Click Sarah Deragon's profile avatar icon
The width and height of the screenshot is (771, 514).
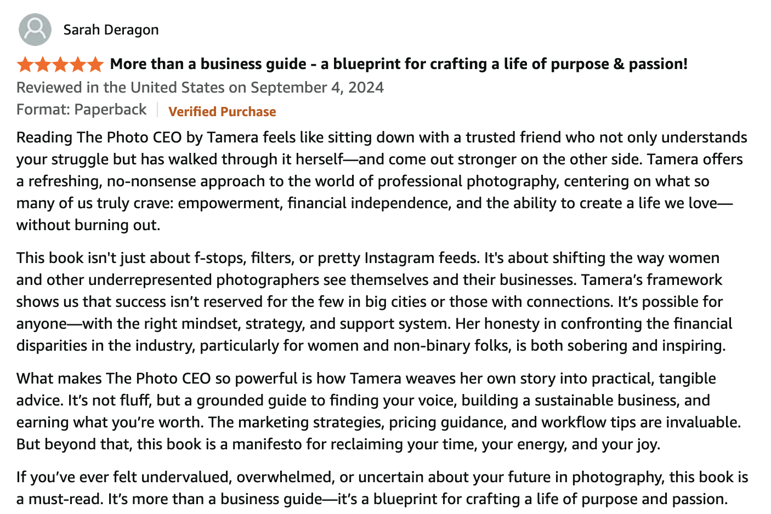pos(35,30)
